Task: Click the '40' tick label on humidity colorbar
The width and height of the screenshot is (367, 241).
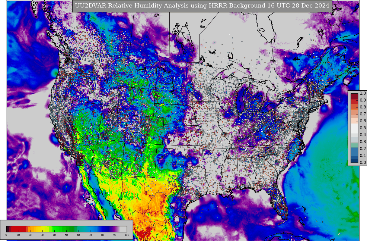Action: click(x=54, y=235)
